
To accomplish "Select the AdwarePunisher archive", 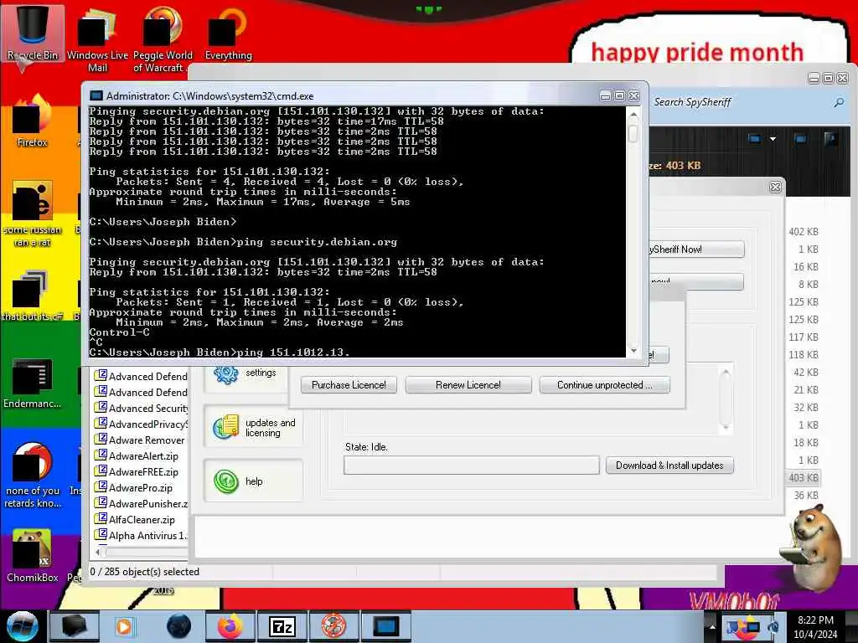I will [141, 503].
